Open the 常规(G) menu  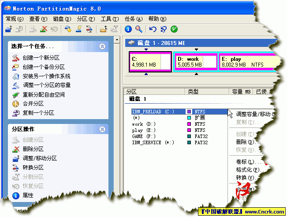(x=15, y=19)
